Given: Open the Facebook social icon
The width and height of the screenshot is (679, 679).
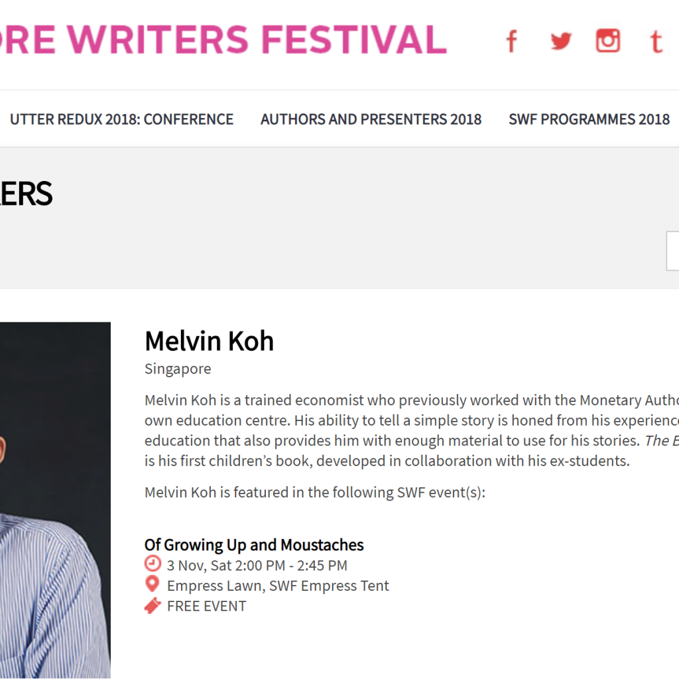Looking at the screenshot, I should [x=512, y=41].
